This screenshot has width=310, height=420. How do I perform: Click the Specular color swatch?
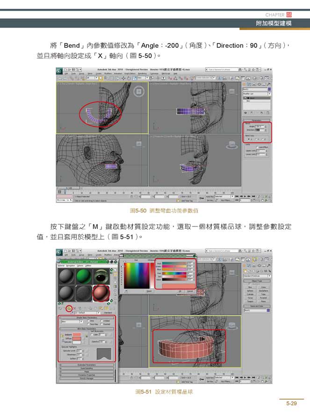click(77, 342)
